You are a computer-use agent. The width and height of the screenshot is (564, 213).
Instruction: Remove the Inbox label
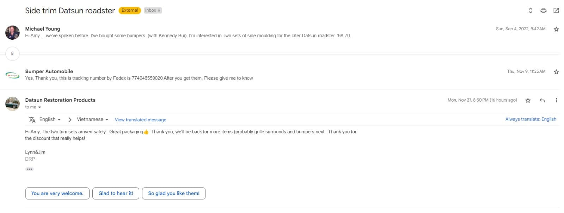[159, 11]
